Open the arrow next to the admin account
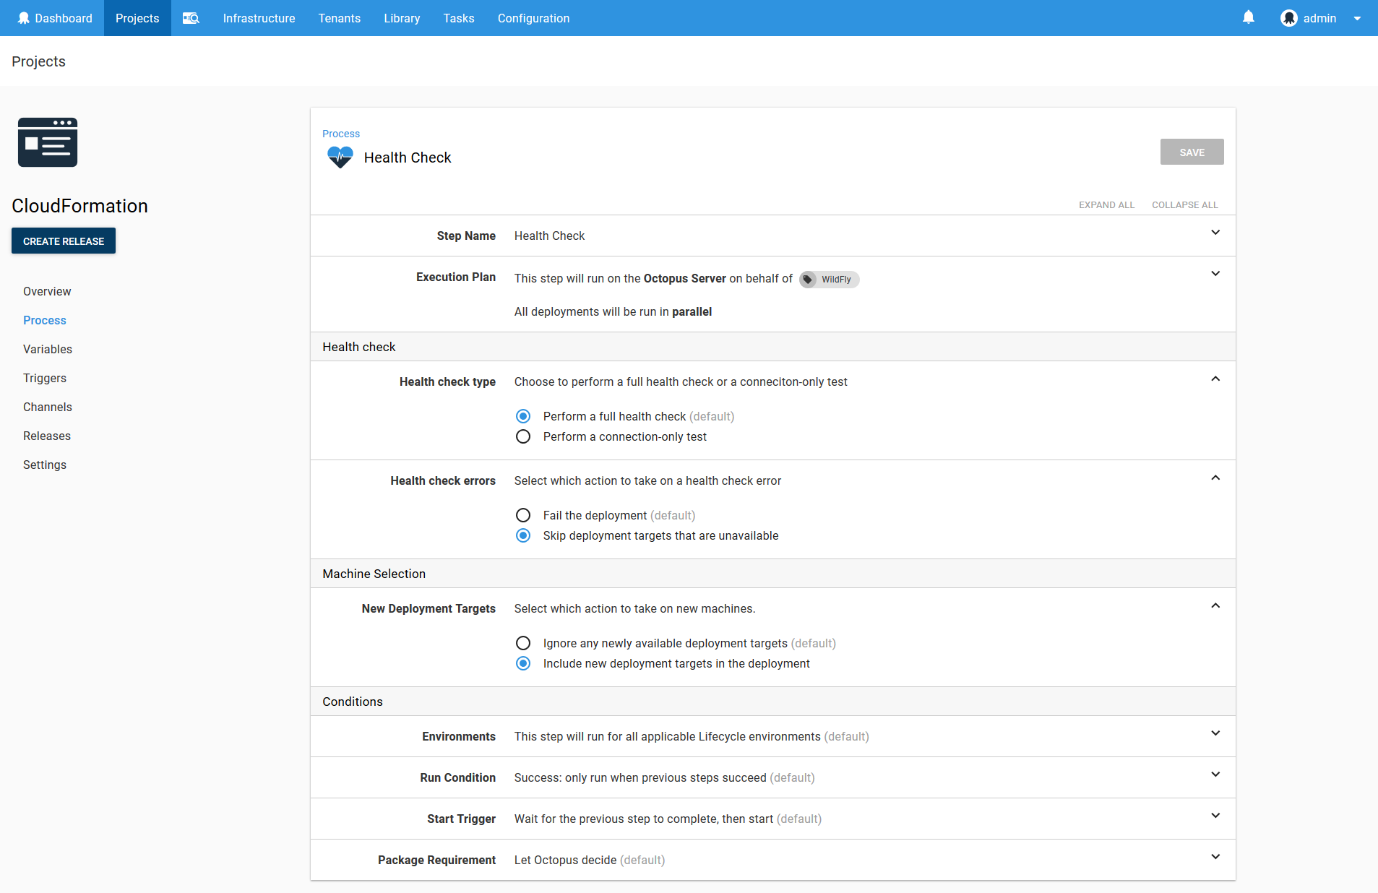The height and width of the screenshot is (893, 1378). [1357, 18]
